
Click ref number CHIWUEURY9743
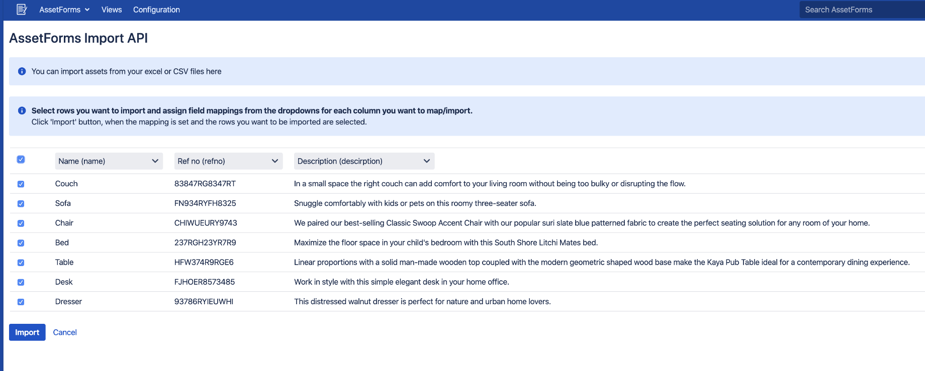click(x=206, y=223)
